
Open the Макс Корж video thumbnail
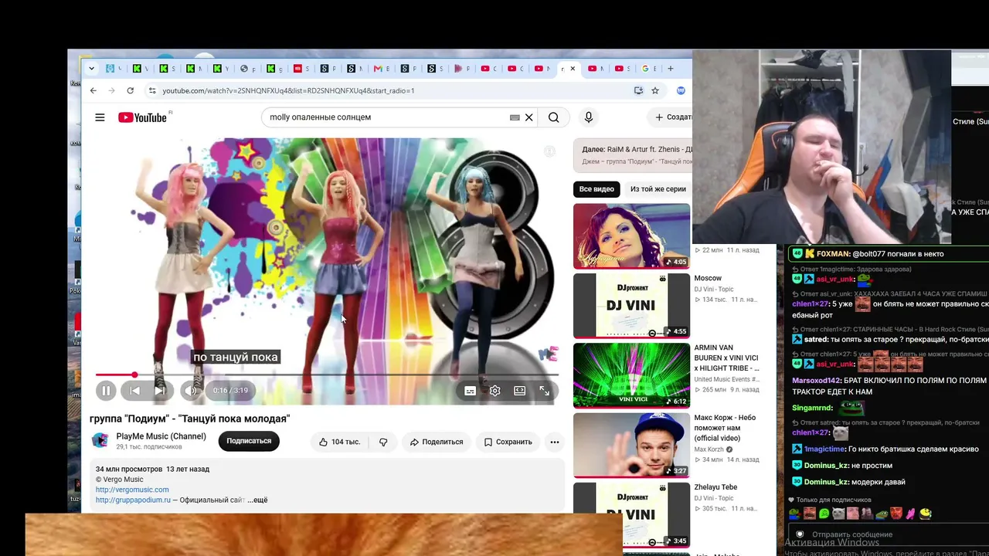[631, 446]
